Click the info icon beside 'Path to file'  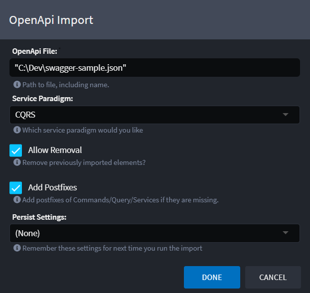17,85
